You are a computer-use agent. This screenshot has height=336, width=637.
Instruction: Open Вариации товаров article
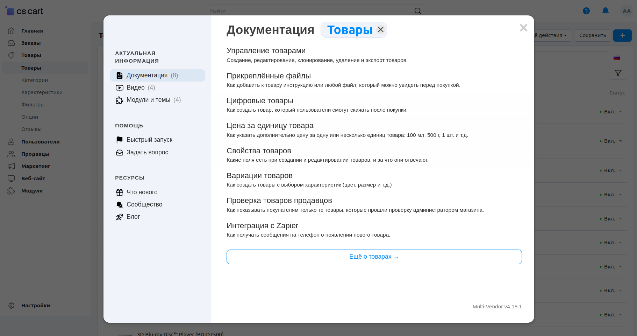point(259,176)
